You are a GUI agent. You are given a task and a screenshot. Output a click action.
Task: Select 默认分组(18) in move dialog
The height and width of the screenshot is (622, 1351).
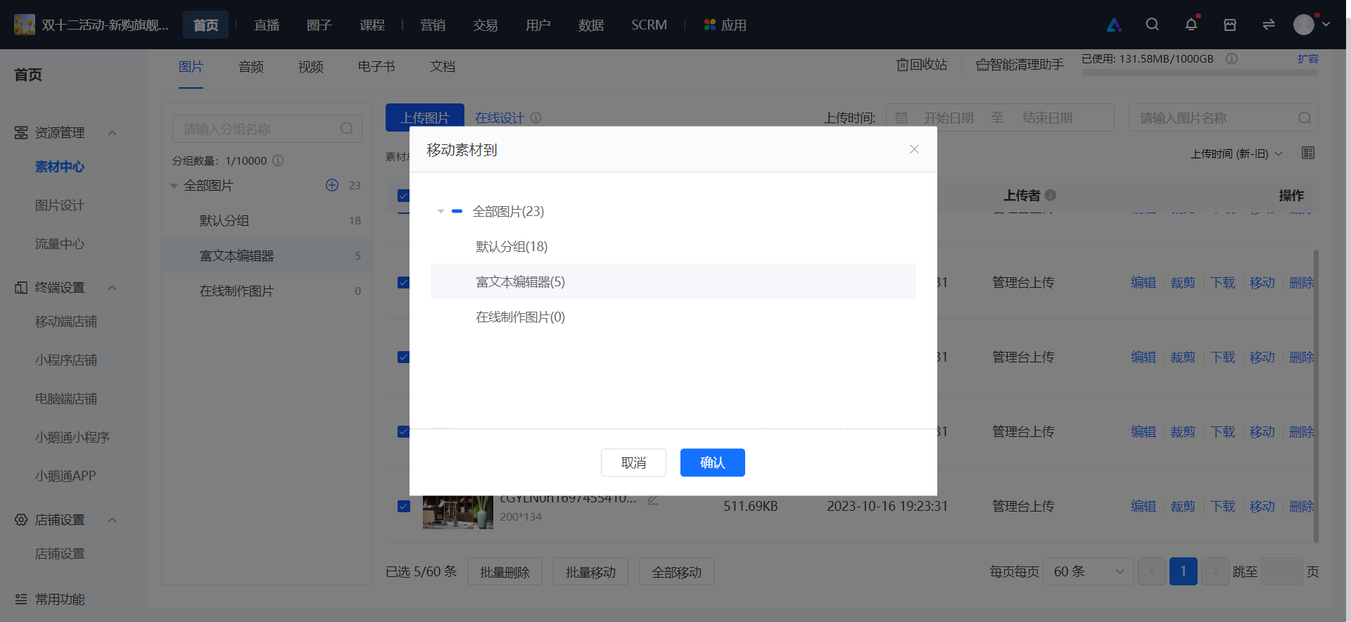pyautogui.click(x=673, y=246)
